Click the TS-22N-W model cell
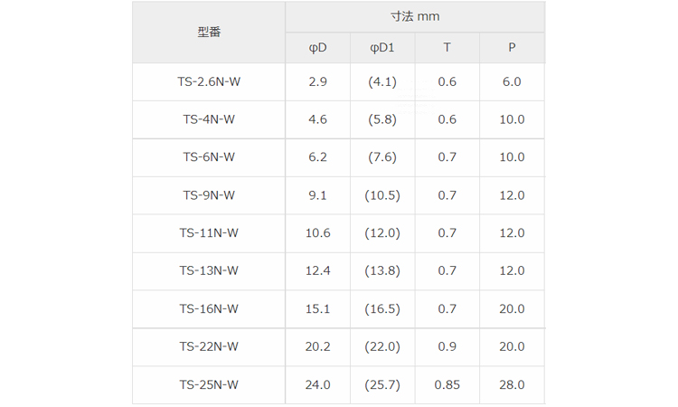678x407 pixels. click(209, 346)
